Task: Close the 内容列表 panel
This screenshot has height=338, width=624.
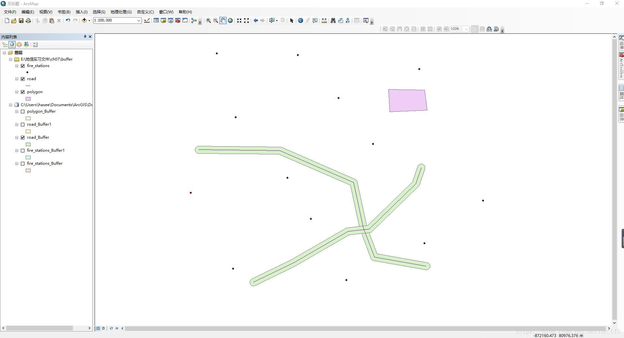Action: 90,37
